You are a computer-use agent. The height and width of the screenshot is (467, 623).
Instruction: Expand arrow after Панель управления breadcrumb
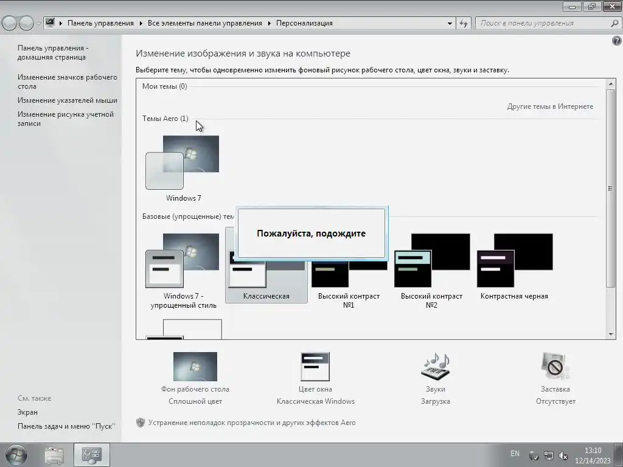click(141, 24)
